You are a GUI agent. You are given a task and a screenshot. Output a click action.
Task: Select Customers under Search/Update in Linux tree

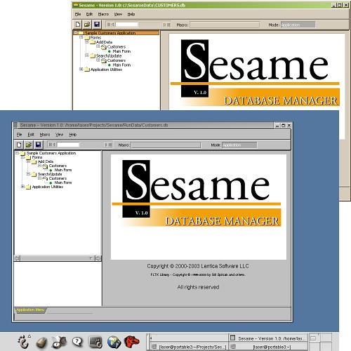click(x=58, y=178)
